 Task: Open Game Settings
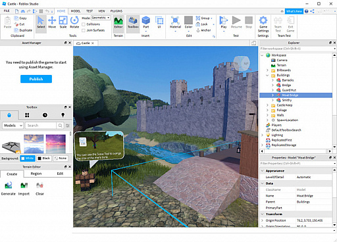tap(263, 24)
